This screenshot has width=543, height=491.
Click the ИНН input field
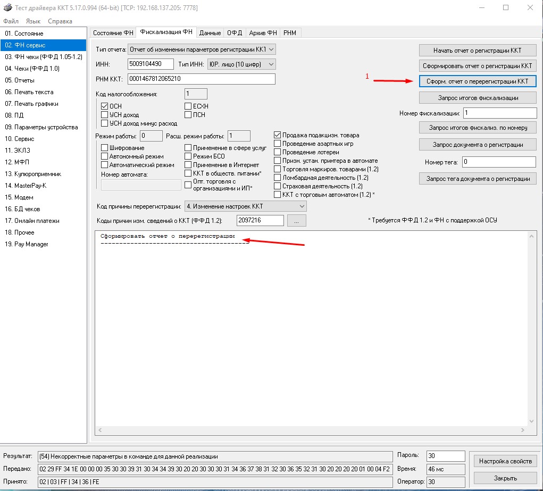click(151, 64)
